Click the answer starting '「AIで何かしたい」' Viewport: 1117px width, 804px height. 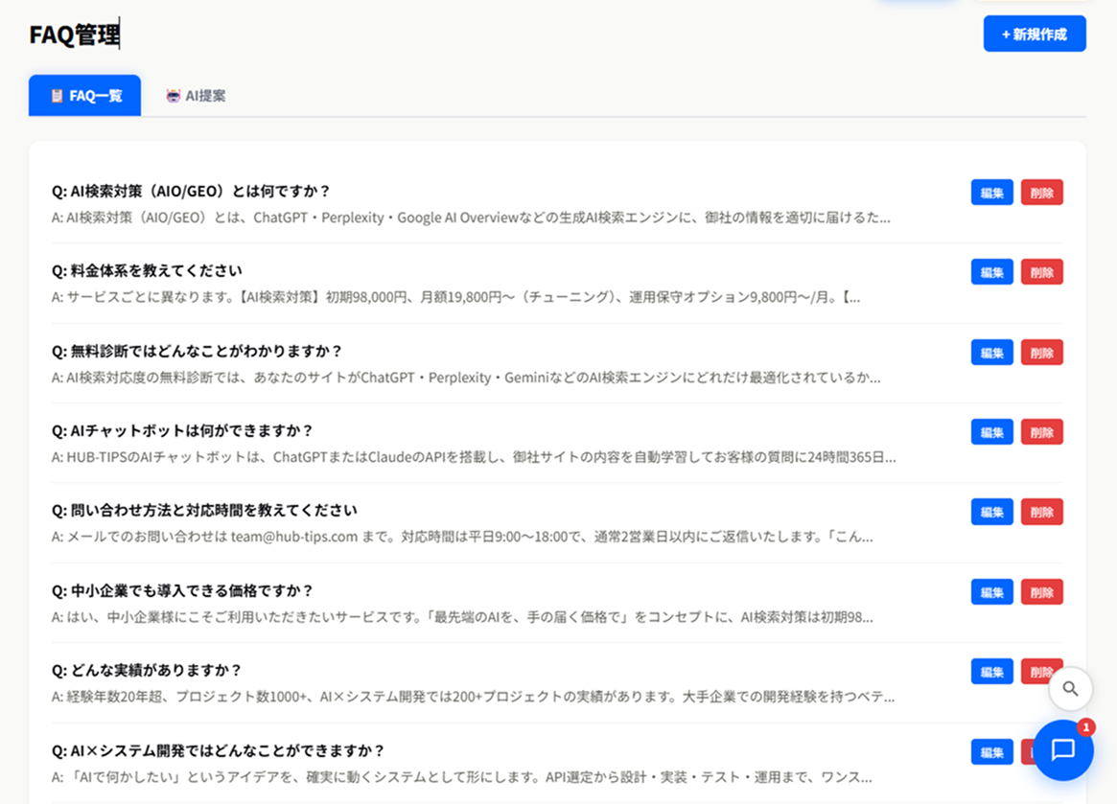click(461, 777)
